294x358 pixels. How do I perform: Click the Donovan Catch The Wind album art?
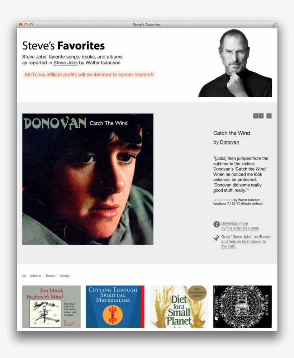pos(87,179)
